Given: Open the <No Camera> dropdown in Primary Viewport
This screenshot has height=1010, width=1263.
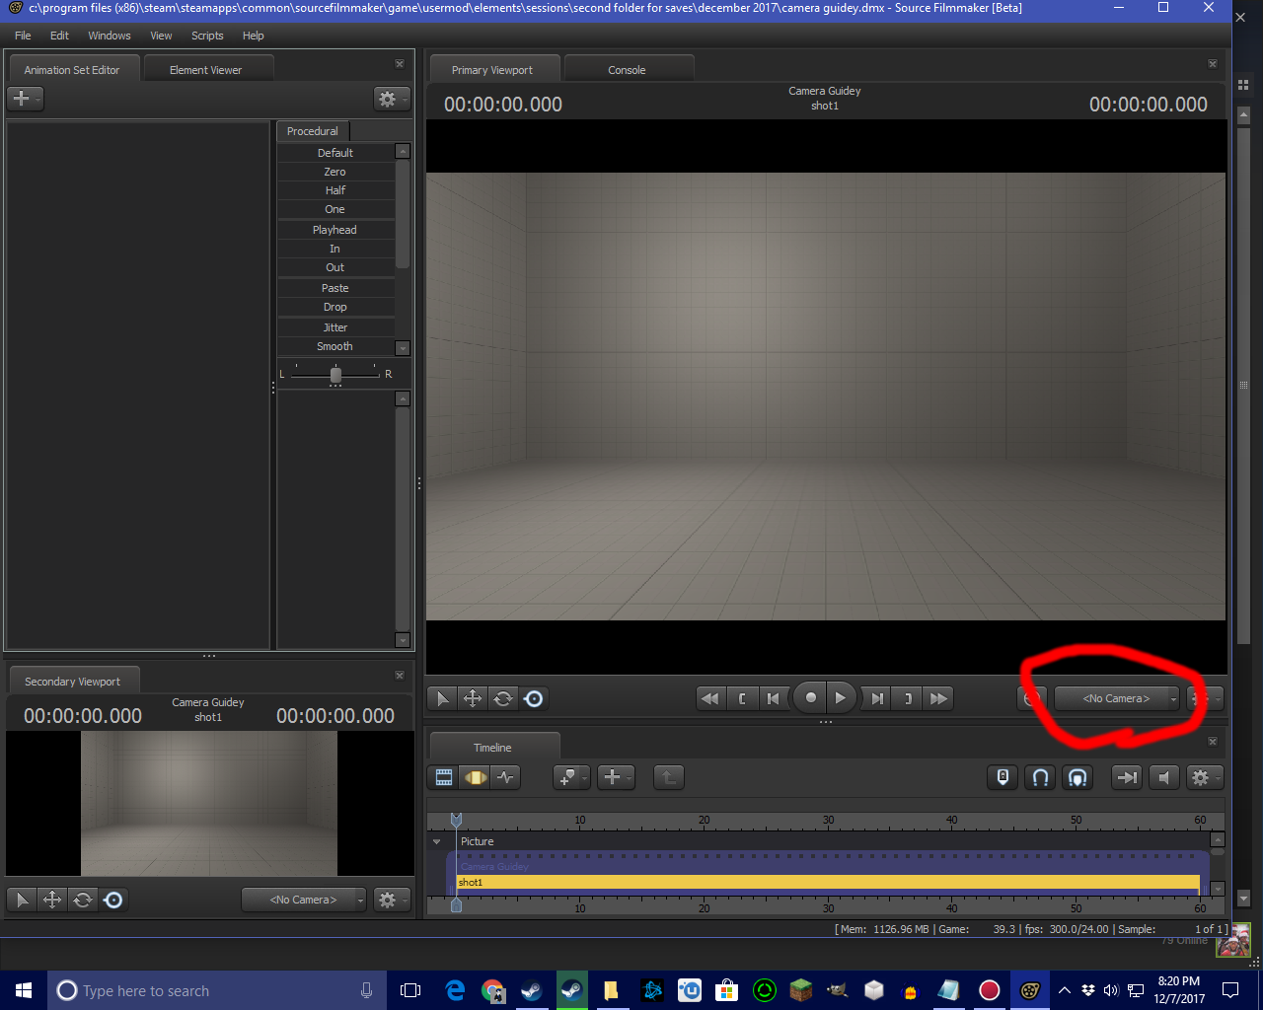Looking at the screenshot, I should point(1117,698).
